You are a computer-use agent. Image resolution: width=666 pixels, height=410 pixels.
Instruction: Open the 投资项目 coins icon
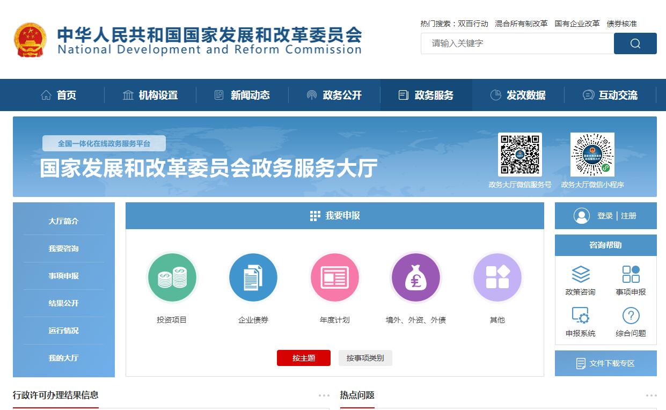172,278
